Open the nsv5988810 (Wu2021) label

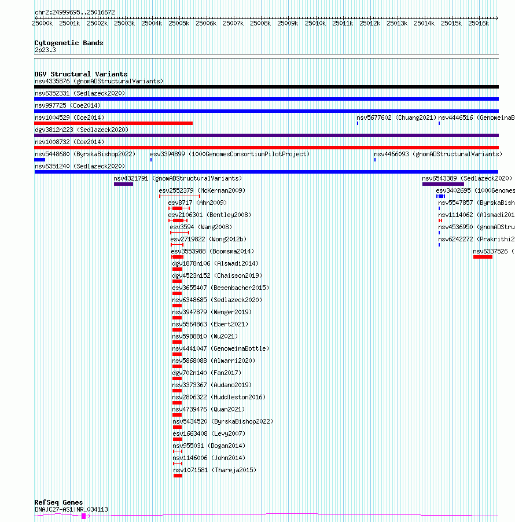point(205,336)
